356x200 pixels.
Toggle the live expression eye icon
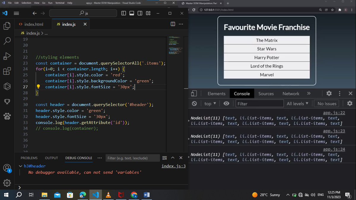(226, 103)
